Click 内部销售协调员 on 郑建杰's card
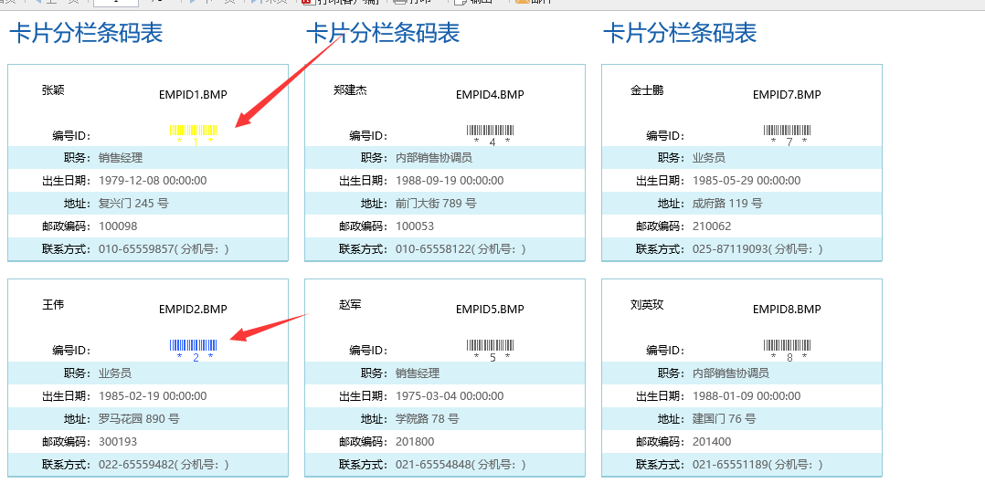This screenshot has width=985, height=494. pyautogui.click(x=434, y=158)
